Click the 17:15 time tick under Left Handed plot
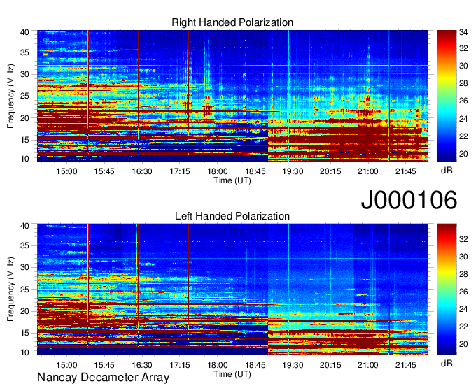This screenshot has width=476, height=386. tap(180, 365)
